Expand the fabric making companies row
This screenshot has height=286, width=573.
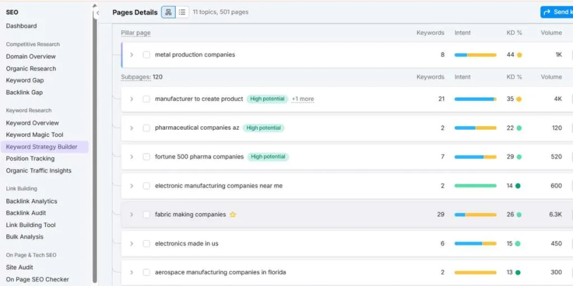[x=131, y=214]
